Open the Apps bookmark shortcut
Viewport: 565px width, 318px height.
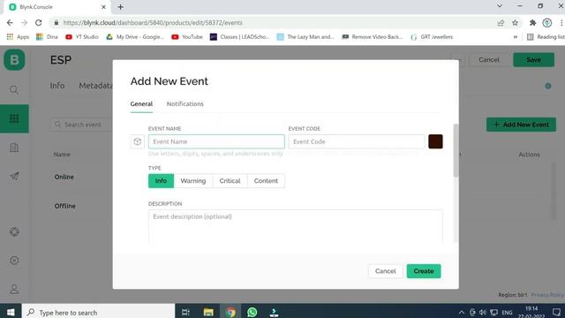tap(18, 37)
